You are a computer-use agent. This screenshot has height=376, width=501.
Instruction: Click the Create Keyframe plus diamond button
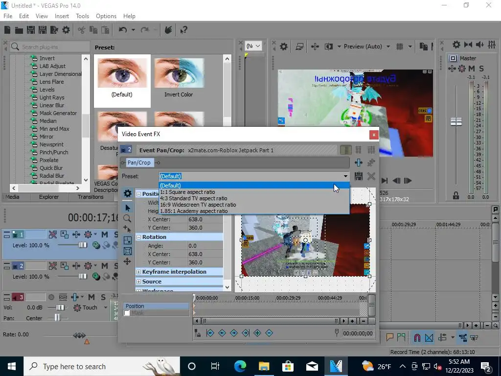coord(257,333)
